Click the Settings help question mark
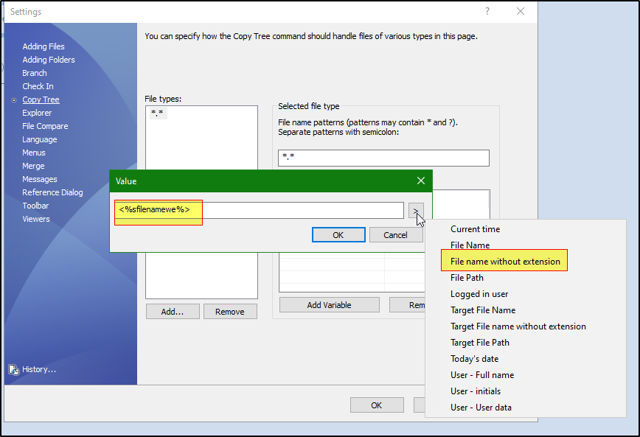This screenshot has height=437, width=640. coord(487,12)
